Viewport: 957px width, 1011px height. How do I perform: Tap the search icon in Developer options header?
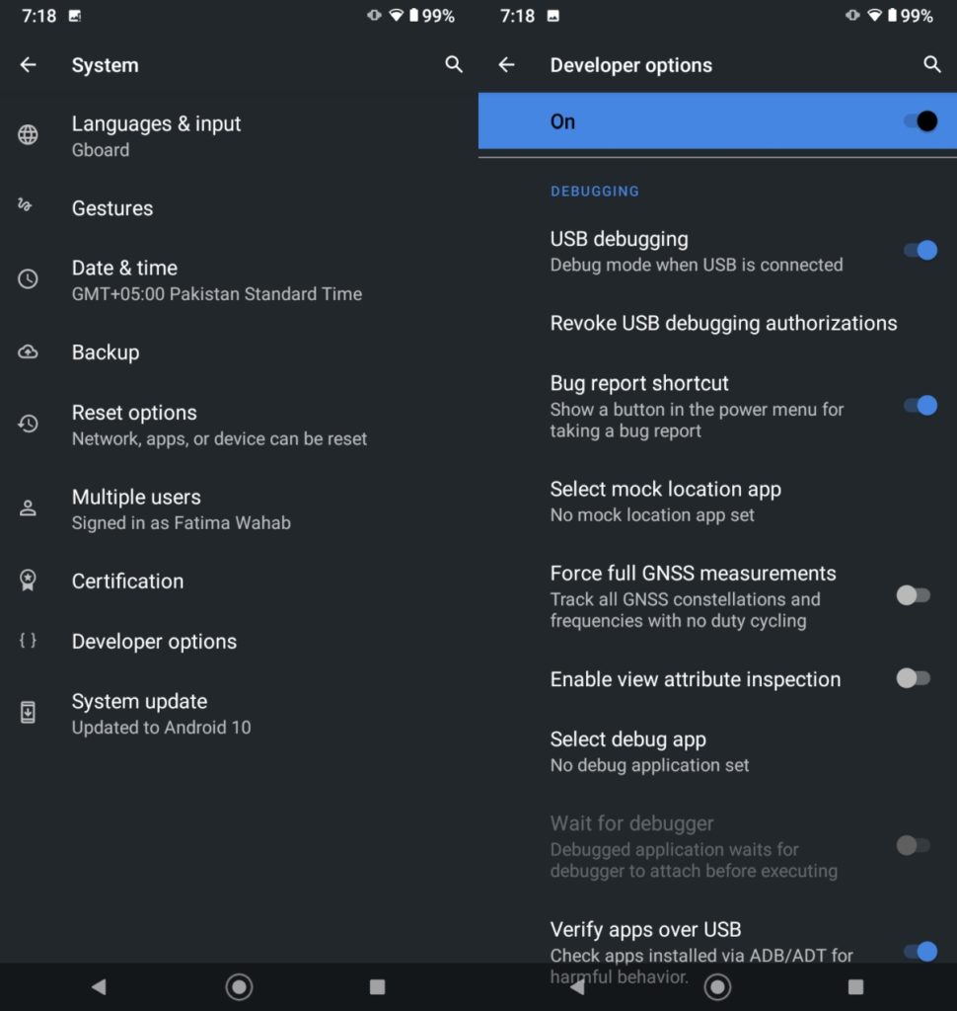[x=931, y=65]
